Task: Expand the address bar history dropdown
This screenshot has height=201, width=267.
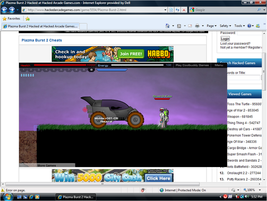Action: [165, 10]
